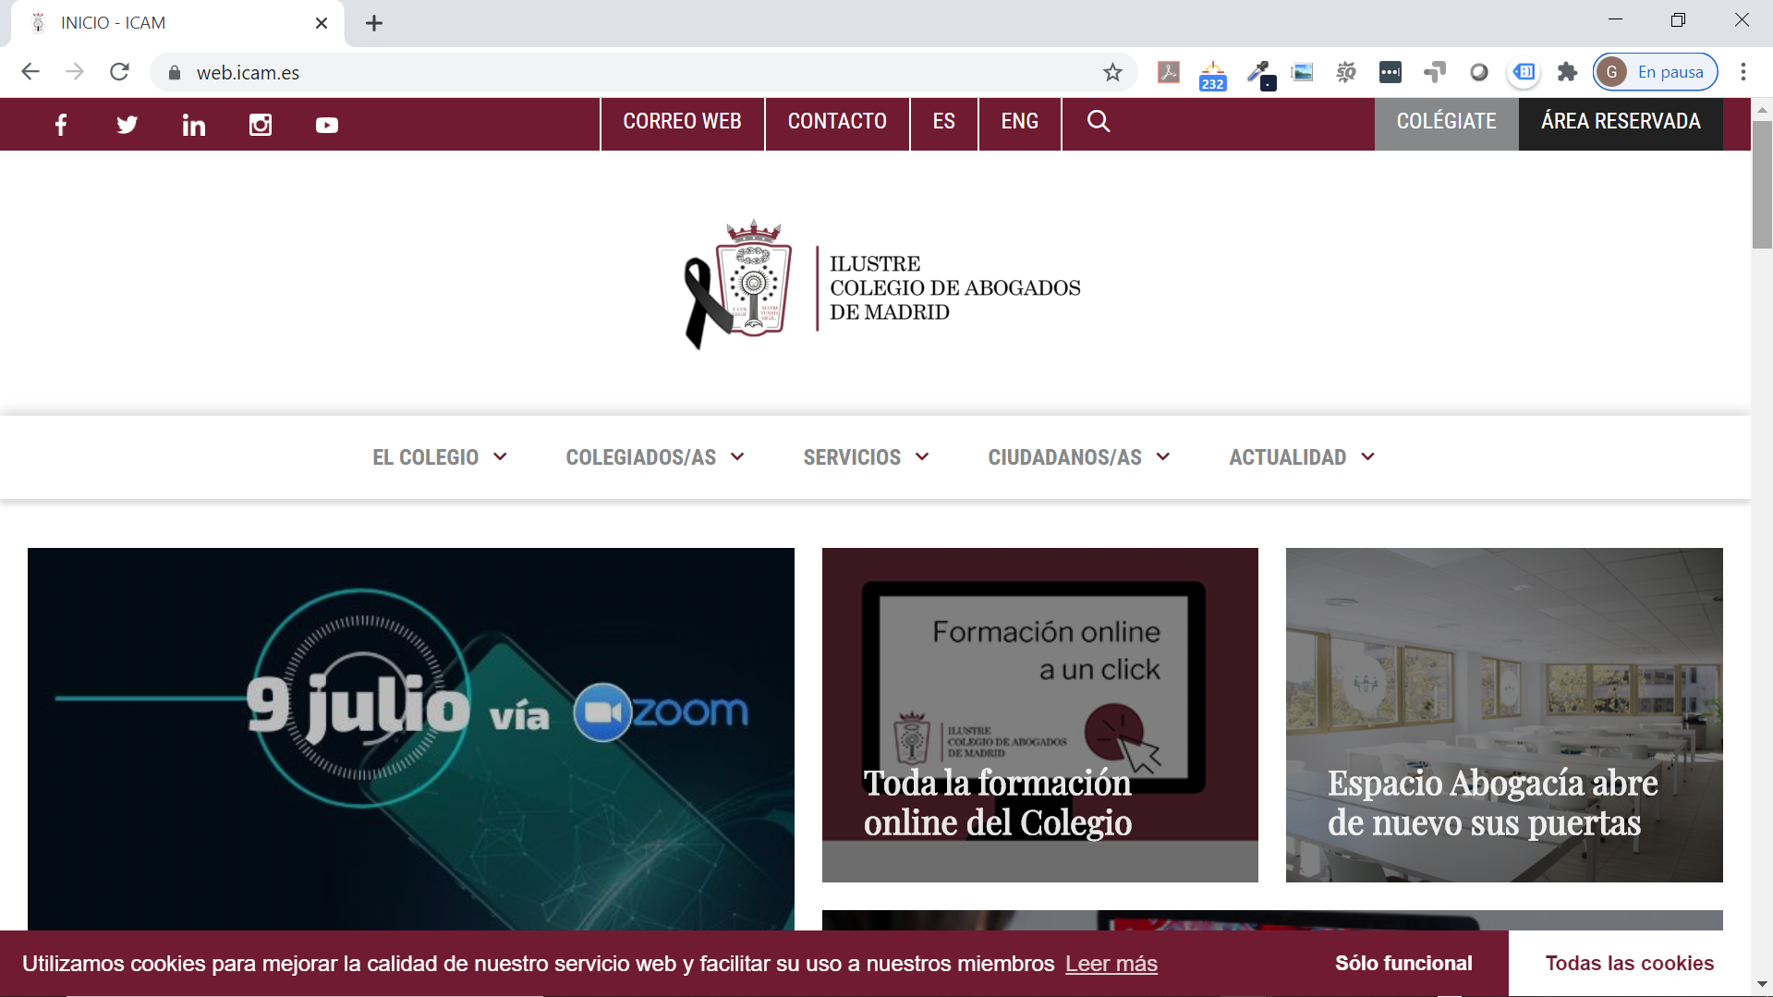This screenshot has height=997, width=1773.
Task: Open the blue highlighted extension icon
Action: pyautogui.click(x=1524, y=72)
